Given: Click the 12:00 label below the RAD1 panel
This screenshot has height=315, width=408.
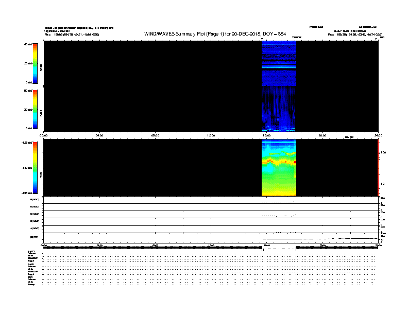Looking at the screenshot, I should (x=211, y=135).
